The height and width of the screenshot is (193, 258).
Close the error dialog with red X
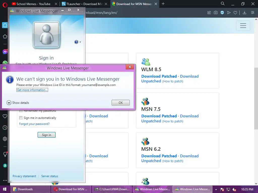coord(130,67)
